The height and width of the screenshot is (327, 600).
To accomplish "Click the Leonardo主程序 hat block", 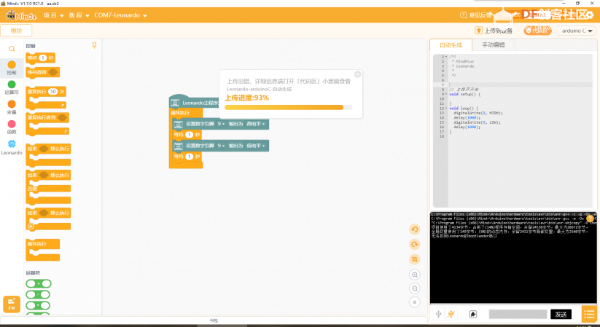I will (195, 103).
